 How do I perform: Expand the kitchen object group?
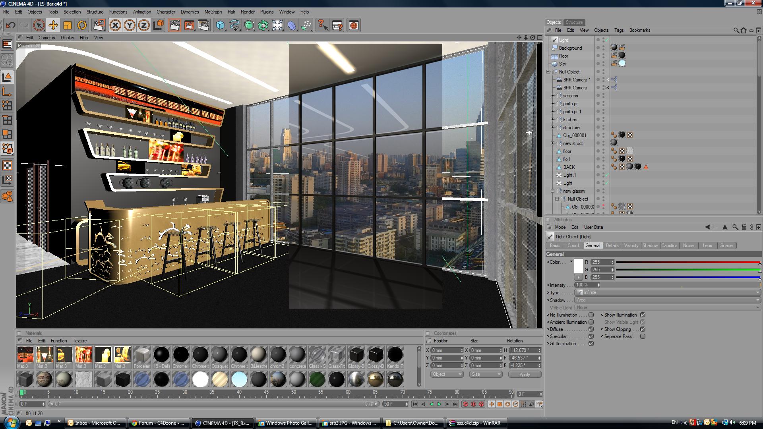click(x=552, y=120)
